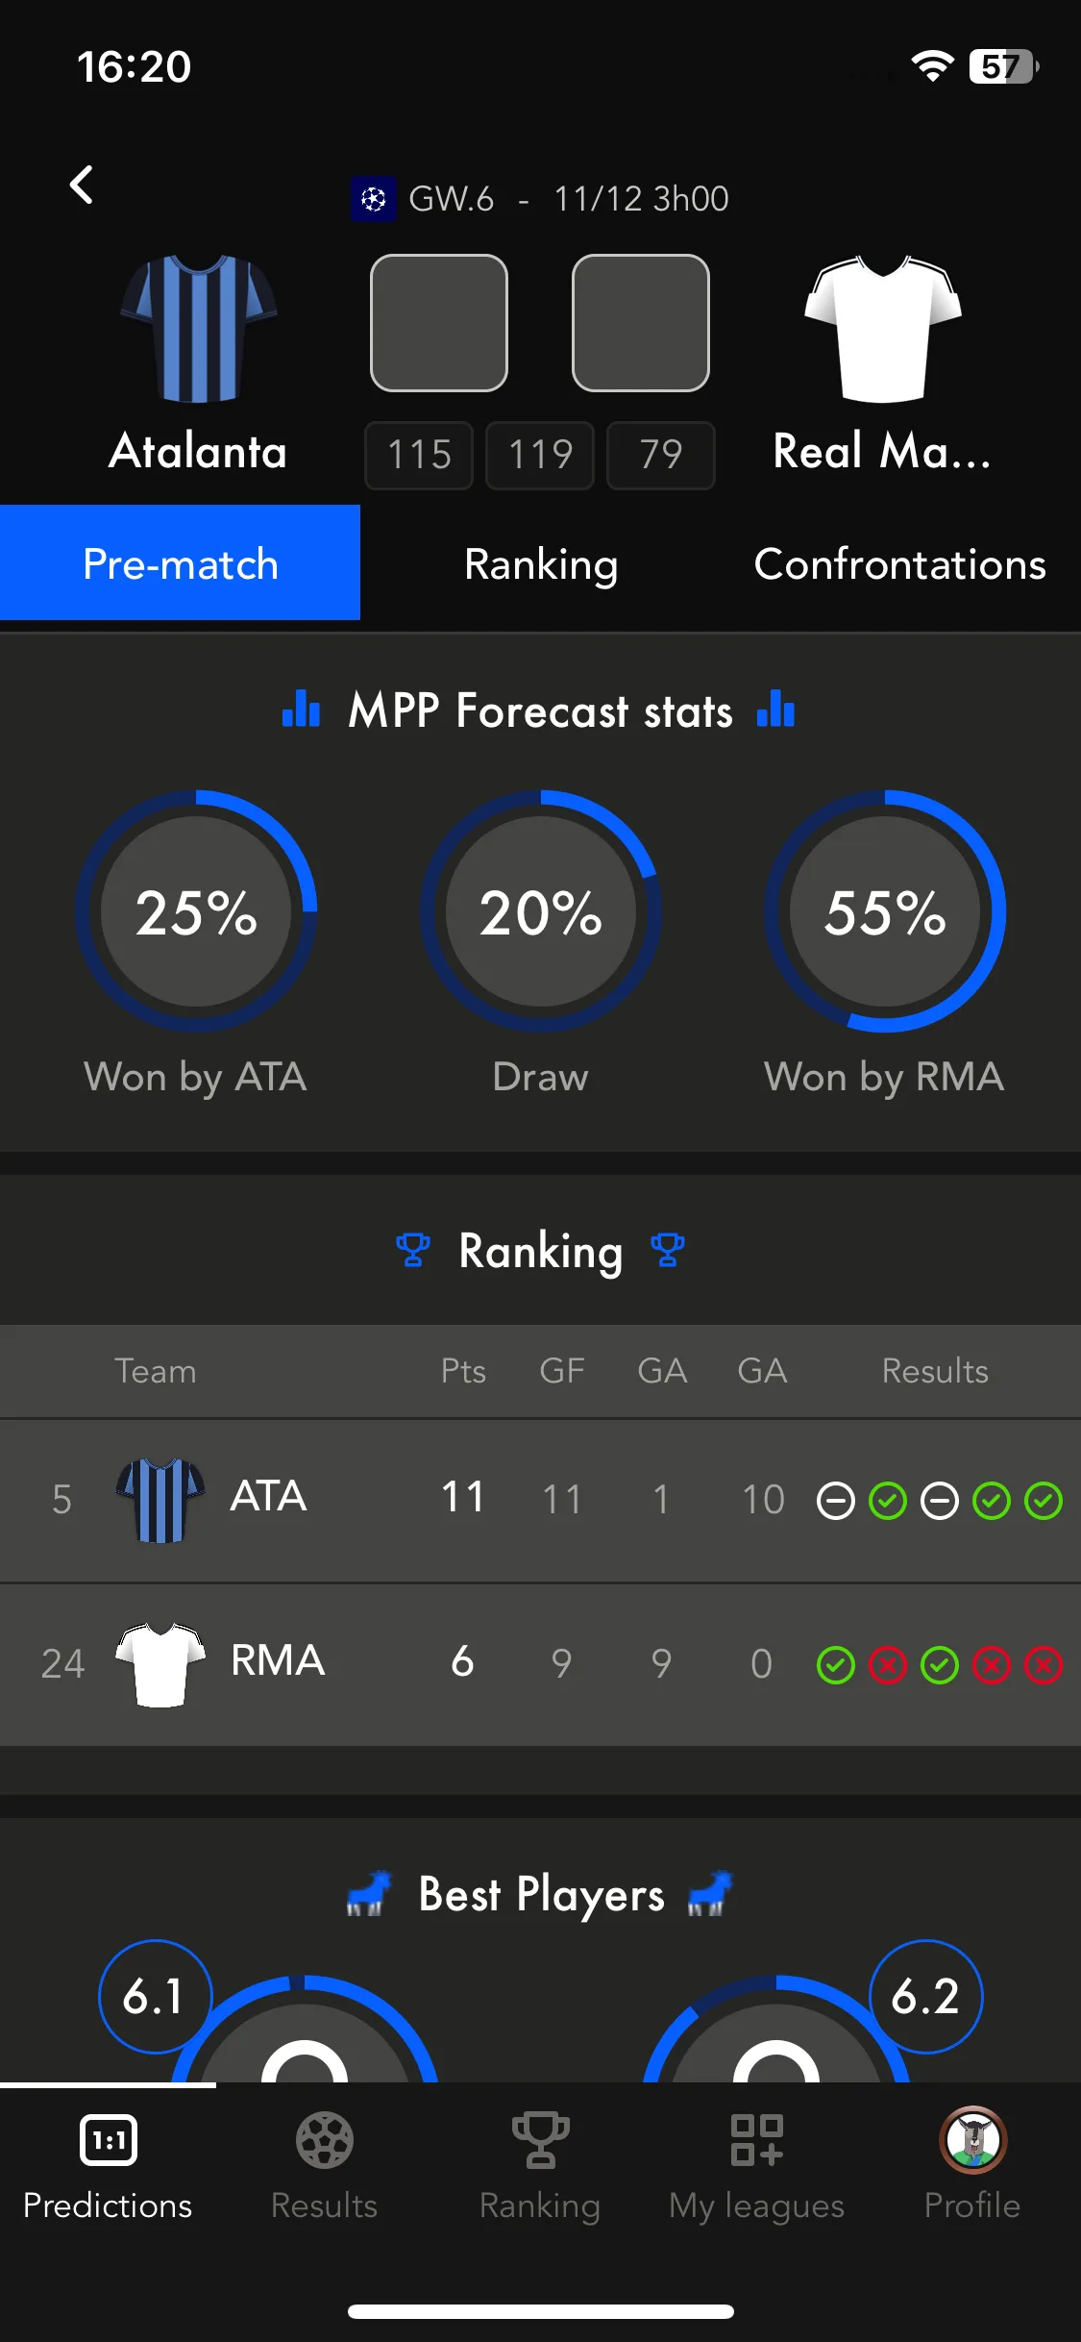Select the Pre-match tab

(x=180, y=563)
